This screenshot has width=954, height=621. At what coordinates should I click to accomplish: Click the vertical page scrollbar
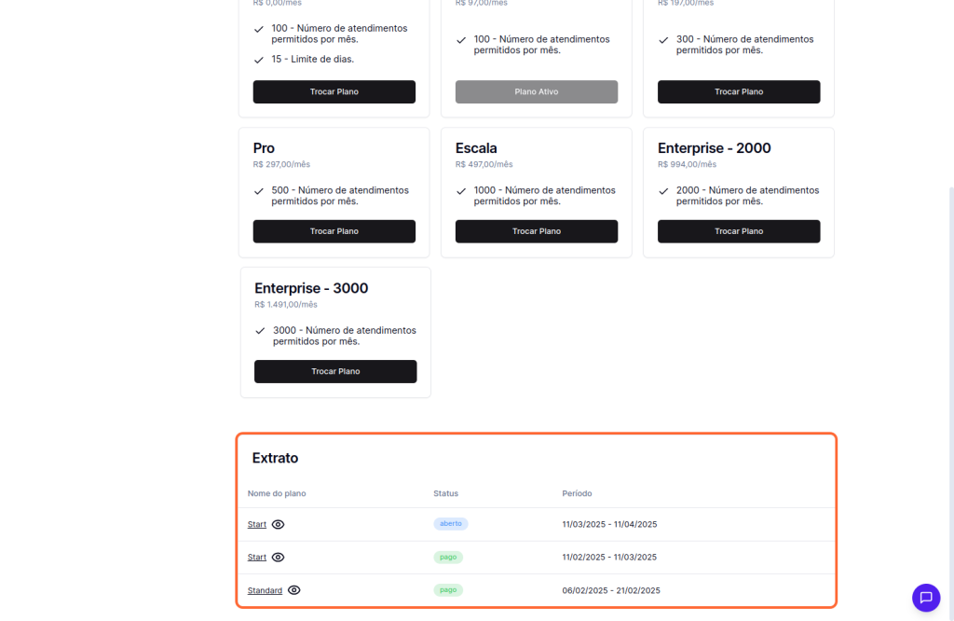pyautogui.click(x=950, y=373)
